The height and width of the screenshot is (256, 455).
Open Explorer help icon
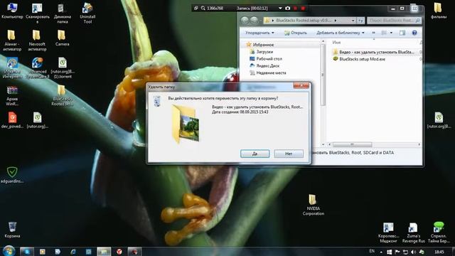(x=414, y=33)
